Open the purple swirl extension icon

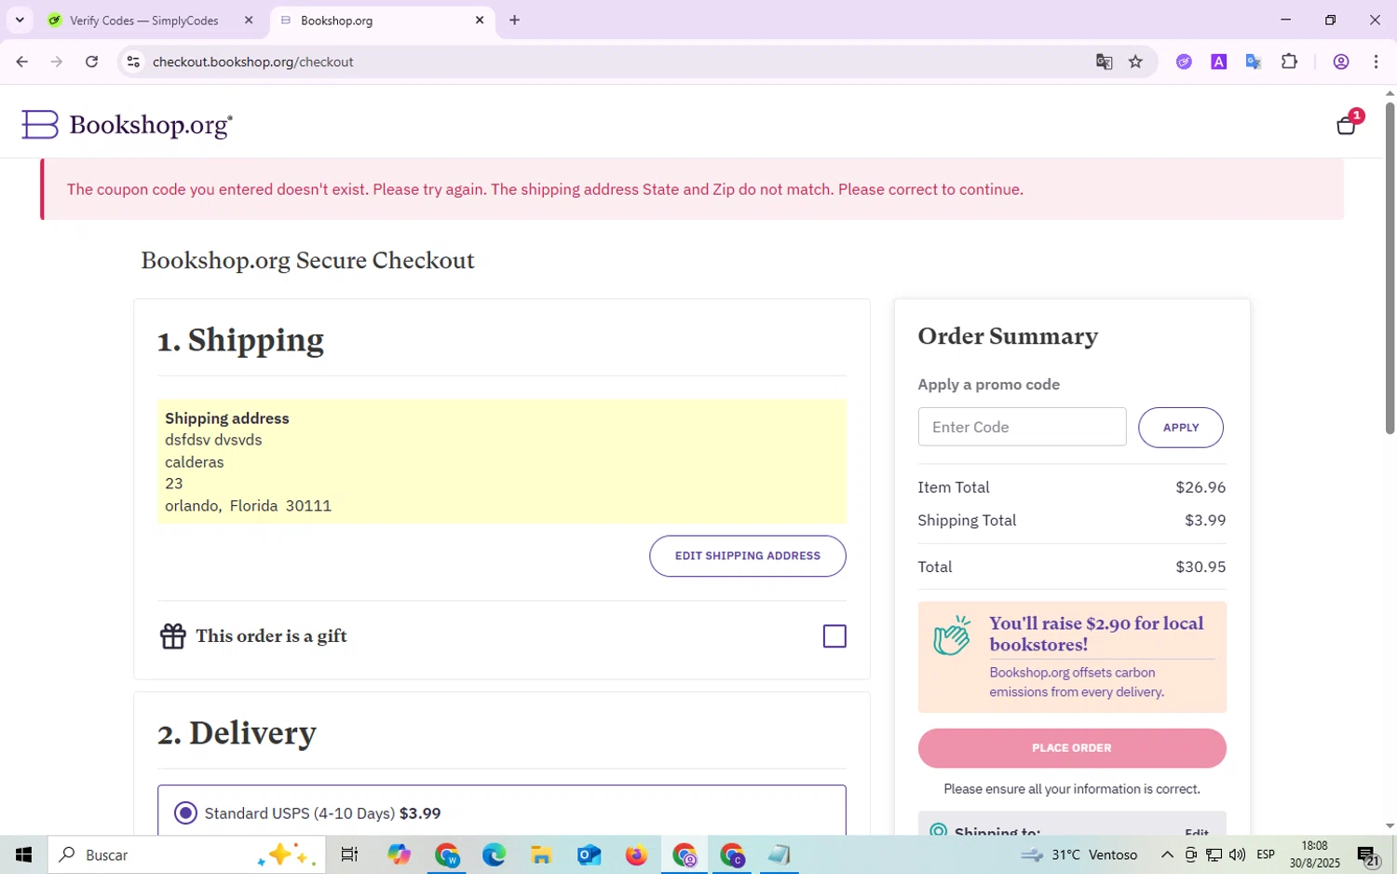point(1184,61)
